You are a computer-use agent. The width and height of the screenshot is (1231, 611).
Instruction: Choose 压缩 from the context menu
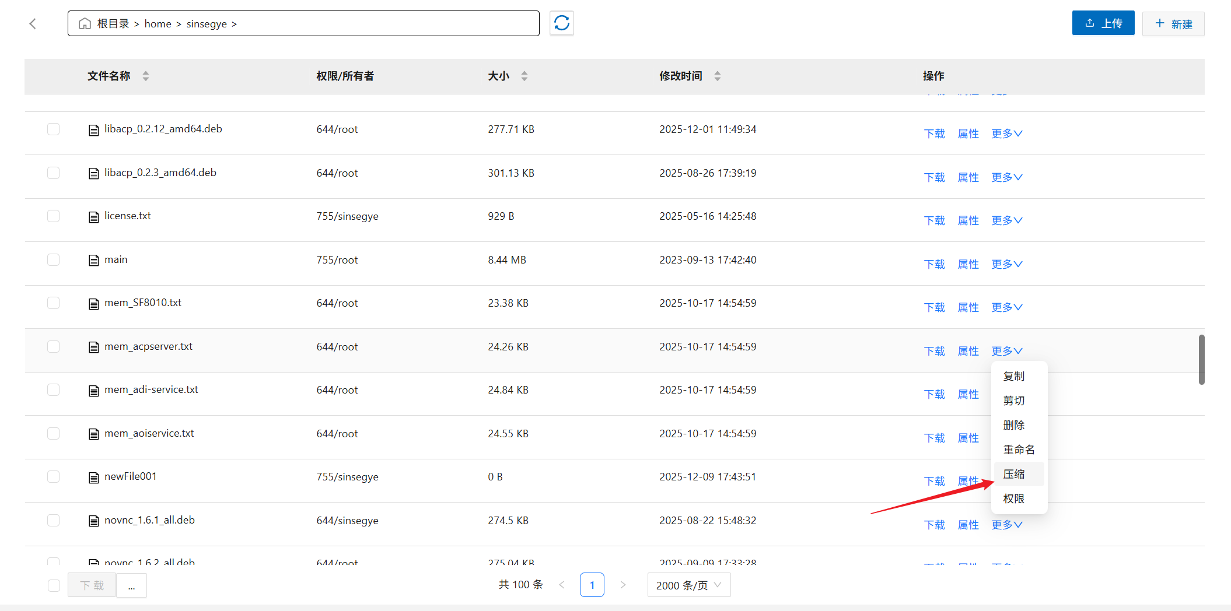click(1014, 474)
